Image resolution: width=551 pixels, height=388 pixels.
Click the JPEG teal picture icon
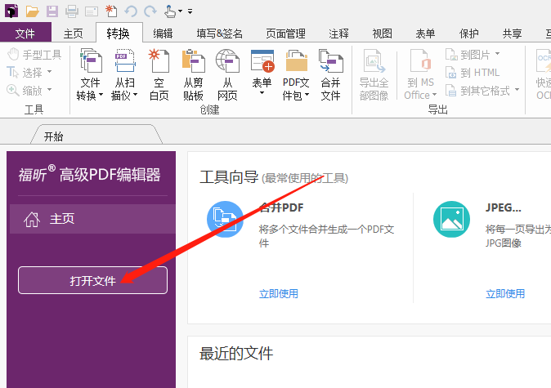pos(451,219)
